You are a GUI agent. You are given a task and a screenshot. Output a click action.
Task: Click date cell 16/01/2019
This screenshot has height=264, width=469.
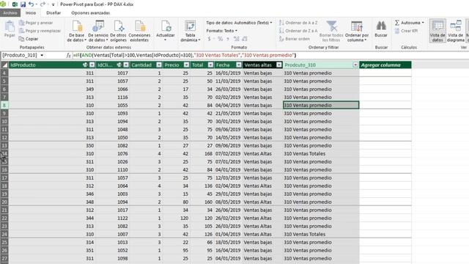pos(228,73)
